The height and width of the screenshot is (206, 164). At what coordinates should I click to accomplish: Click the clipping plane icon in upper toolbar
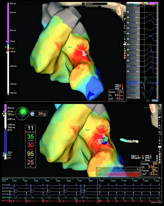[x=125, y=32]
